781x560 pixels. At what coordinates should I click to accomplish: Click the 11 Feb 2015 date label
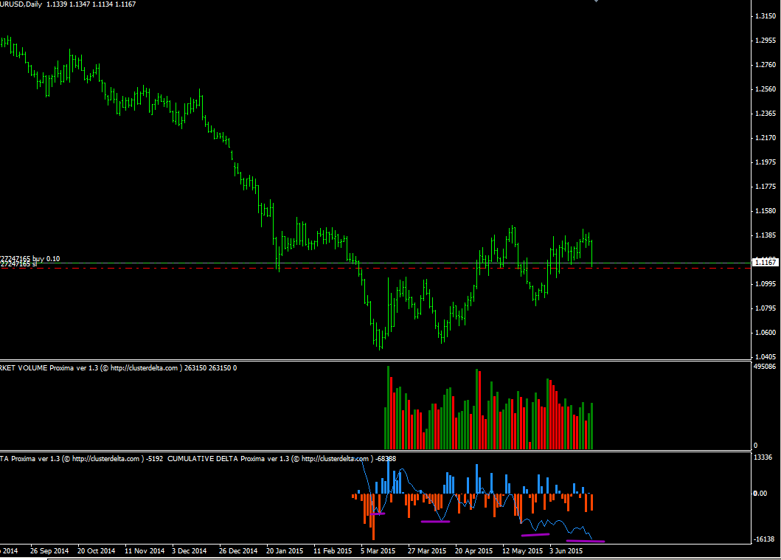click(x=333, y=551)
